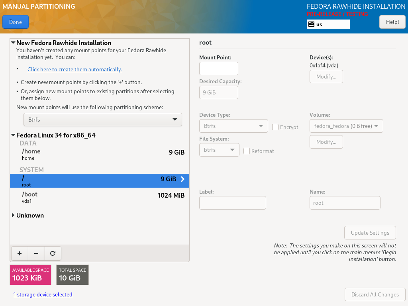The height and width of the screenshot is (306, 408).
Task: Open the File System btrfs dropdown
Action: 220,150
